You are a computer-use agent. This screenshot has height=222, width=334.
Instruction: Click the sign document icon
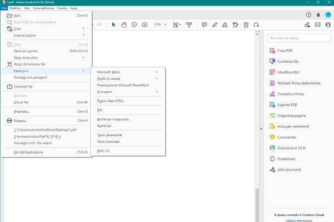pyautogui.click(x=225, y=25)
